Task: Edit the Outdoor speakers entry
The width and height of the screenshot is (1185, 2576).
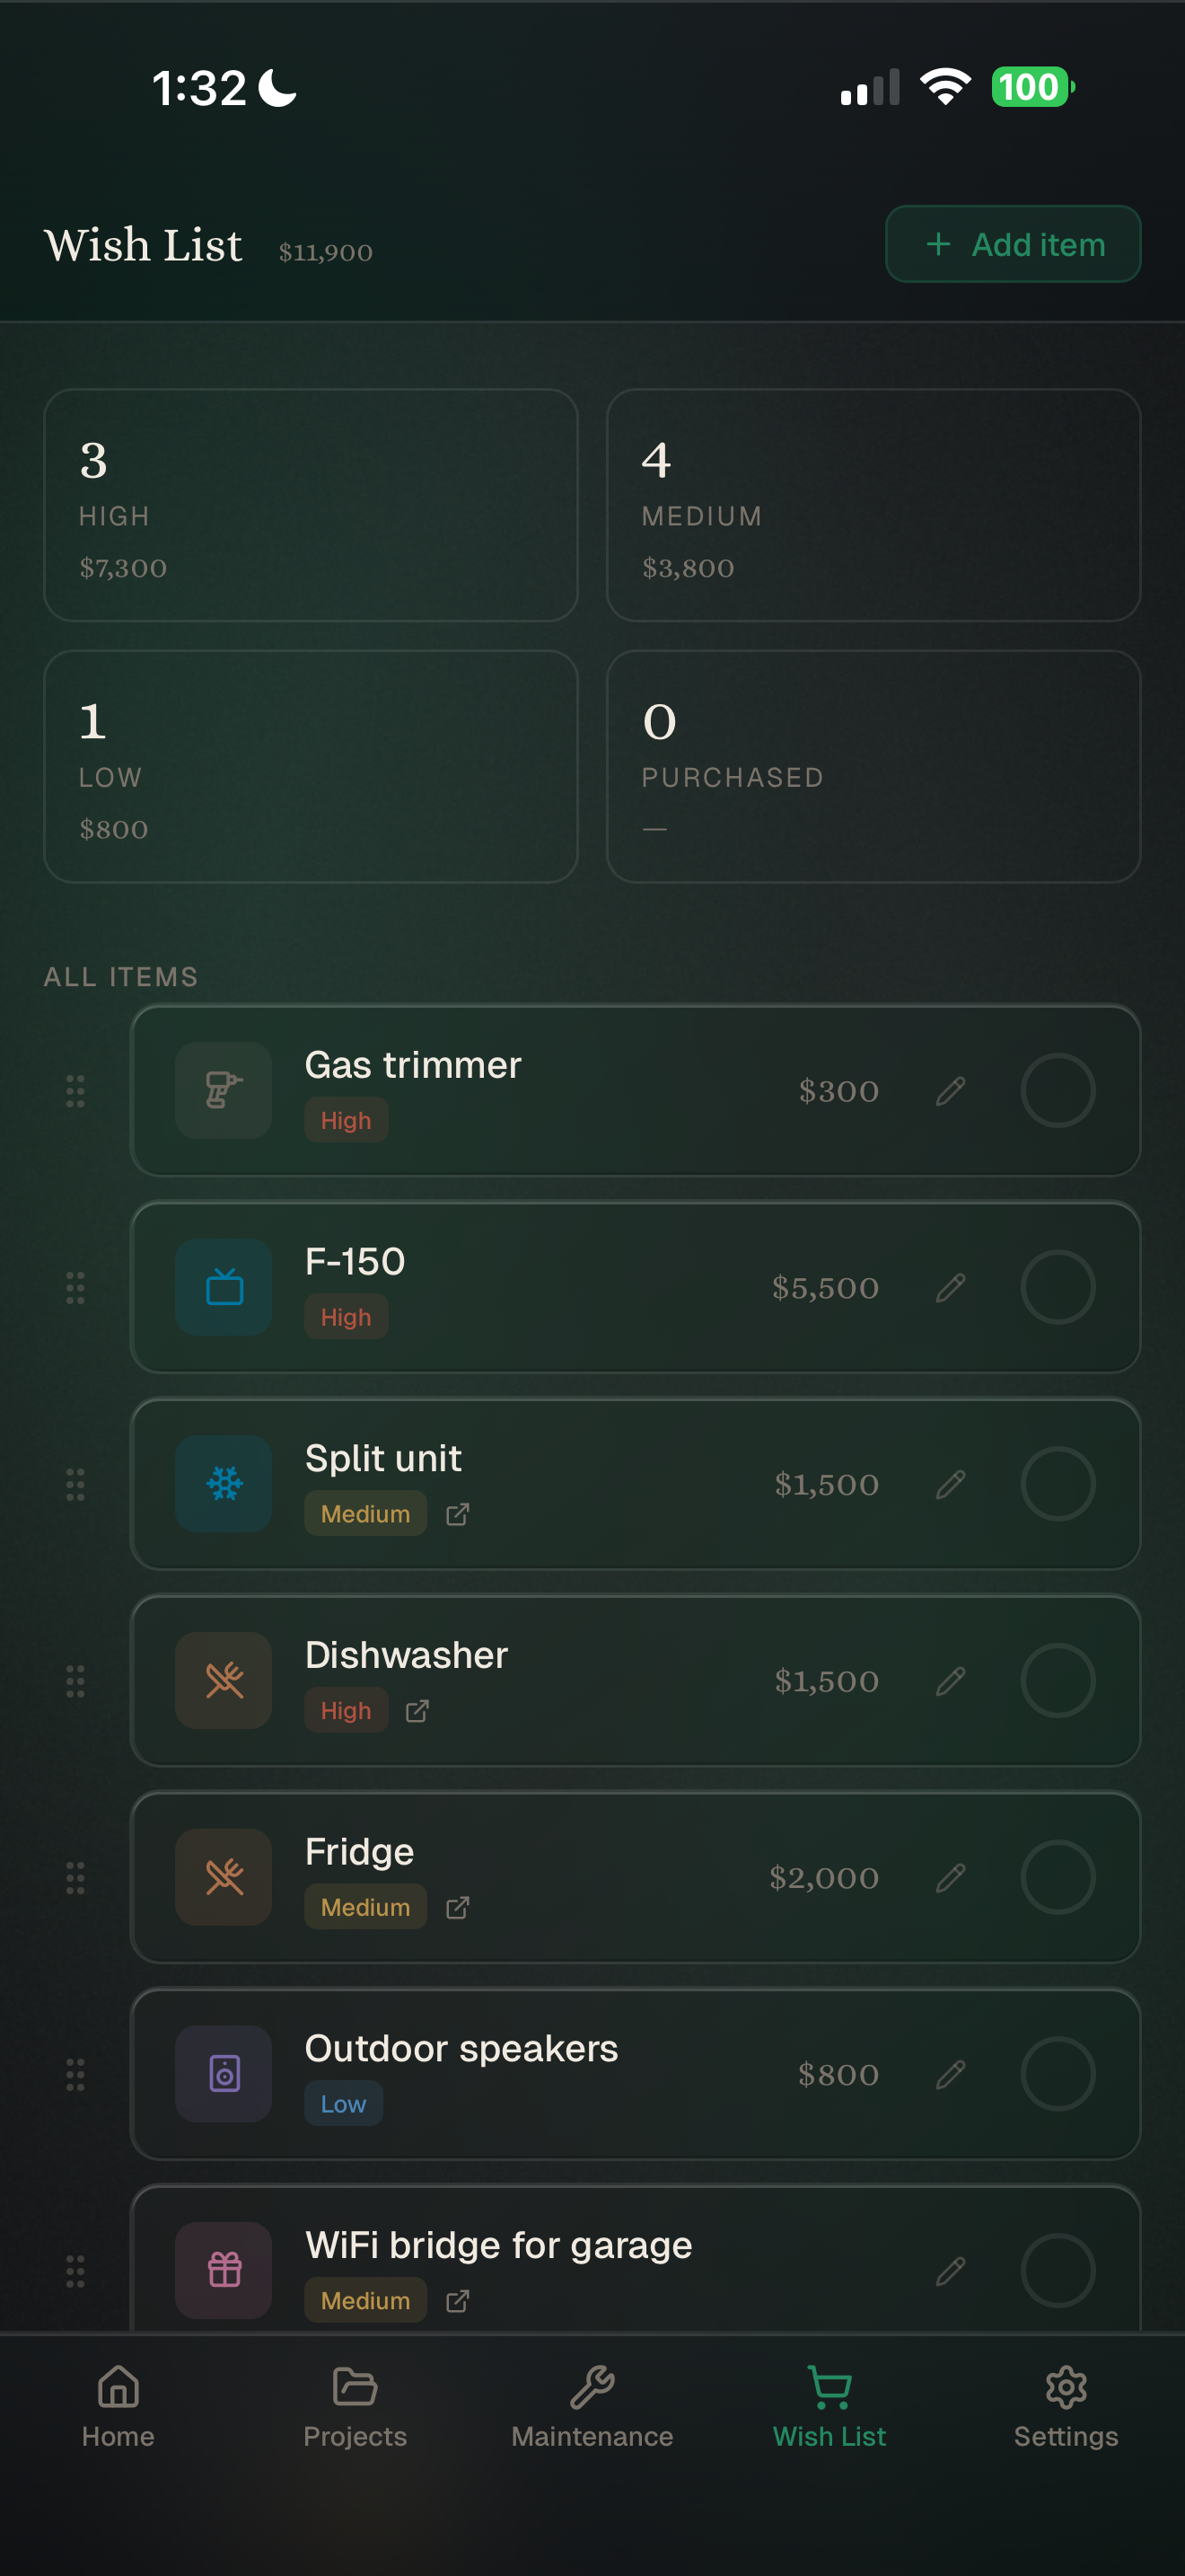Action: tap(950, 2074)
